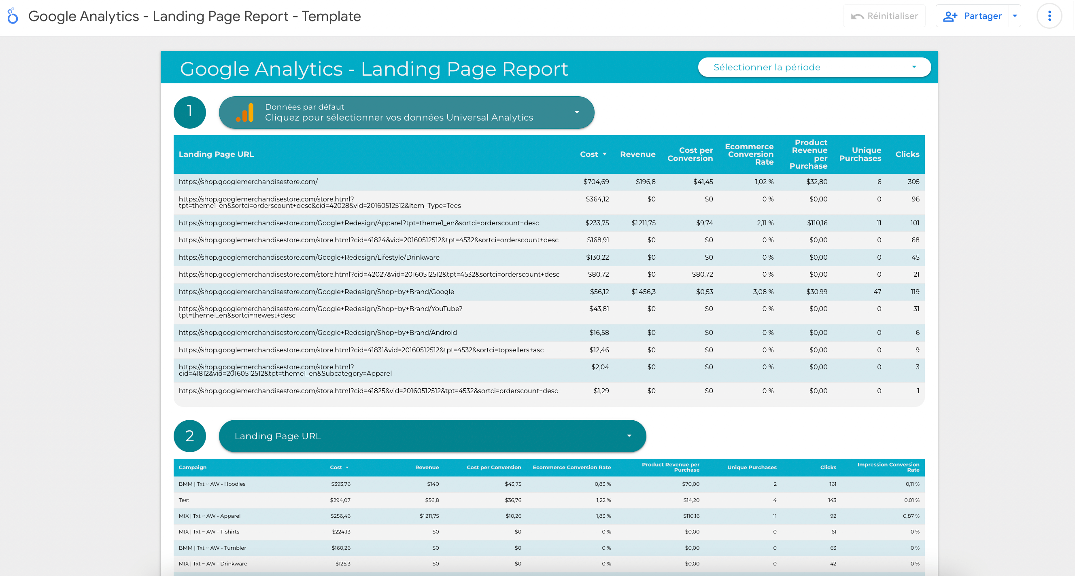Viewport: 1075px width, 576px height.
Task: Open the three-dot more options menu
Action: pyautogui.click(x=1049, y=16)
